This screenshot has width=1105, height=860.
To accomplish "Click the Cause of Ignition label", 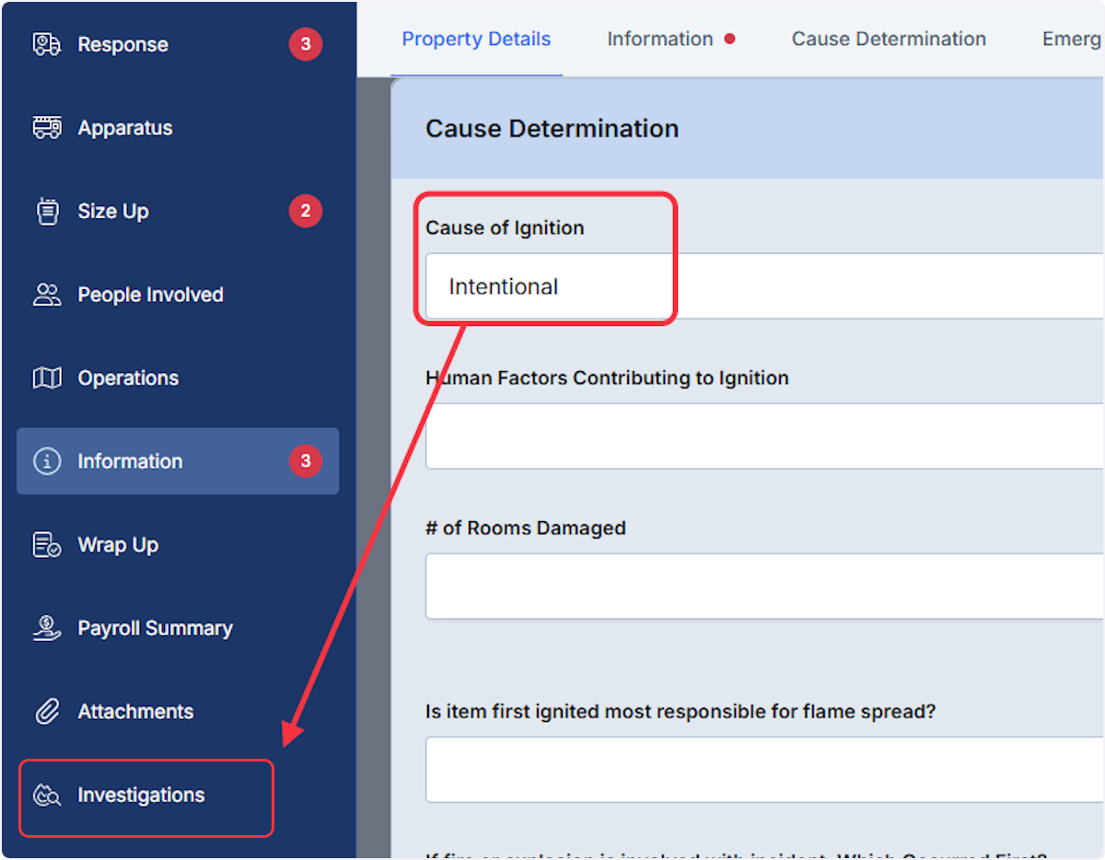I will [x=505, y=227].
